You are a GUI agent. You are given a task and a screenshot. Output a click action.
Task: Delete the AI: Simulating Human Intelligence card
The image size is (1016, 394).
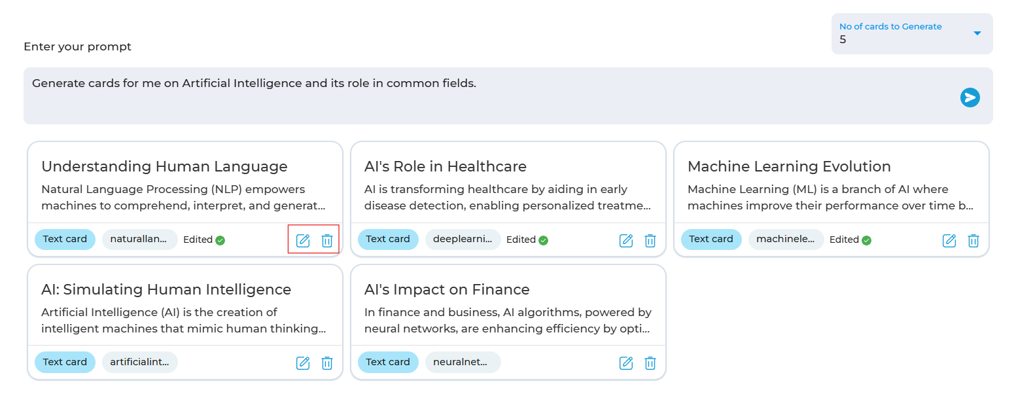(x=327, y=363)
